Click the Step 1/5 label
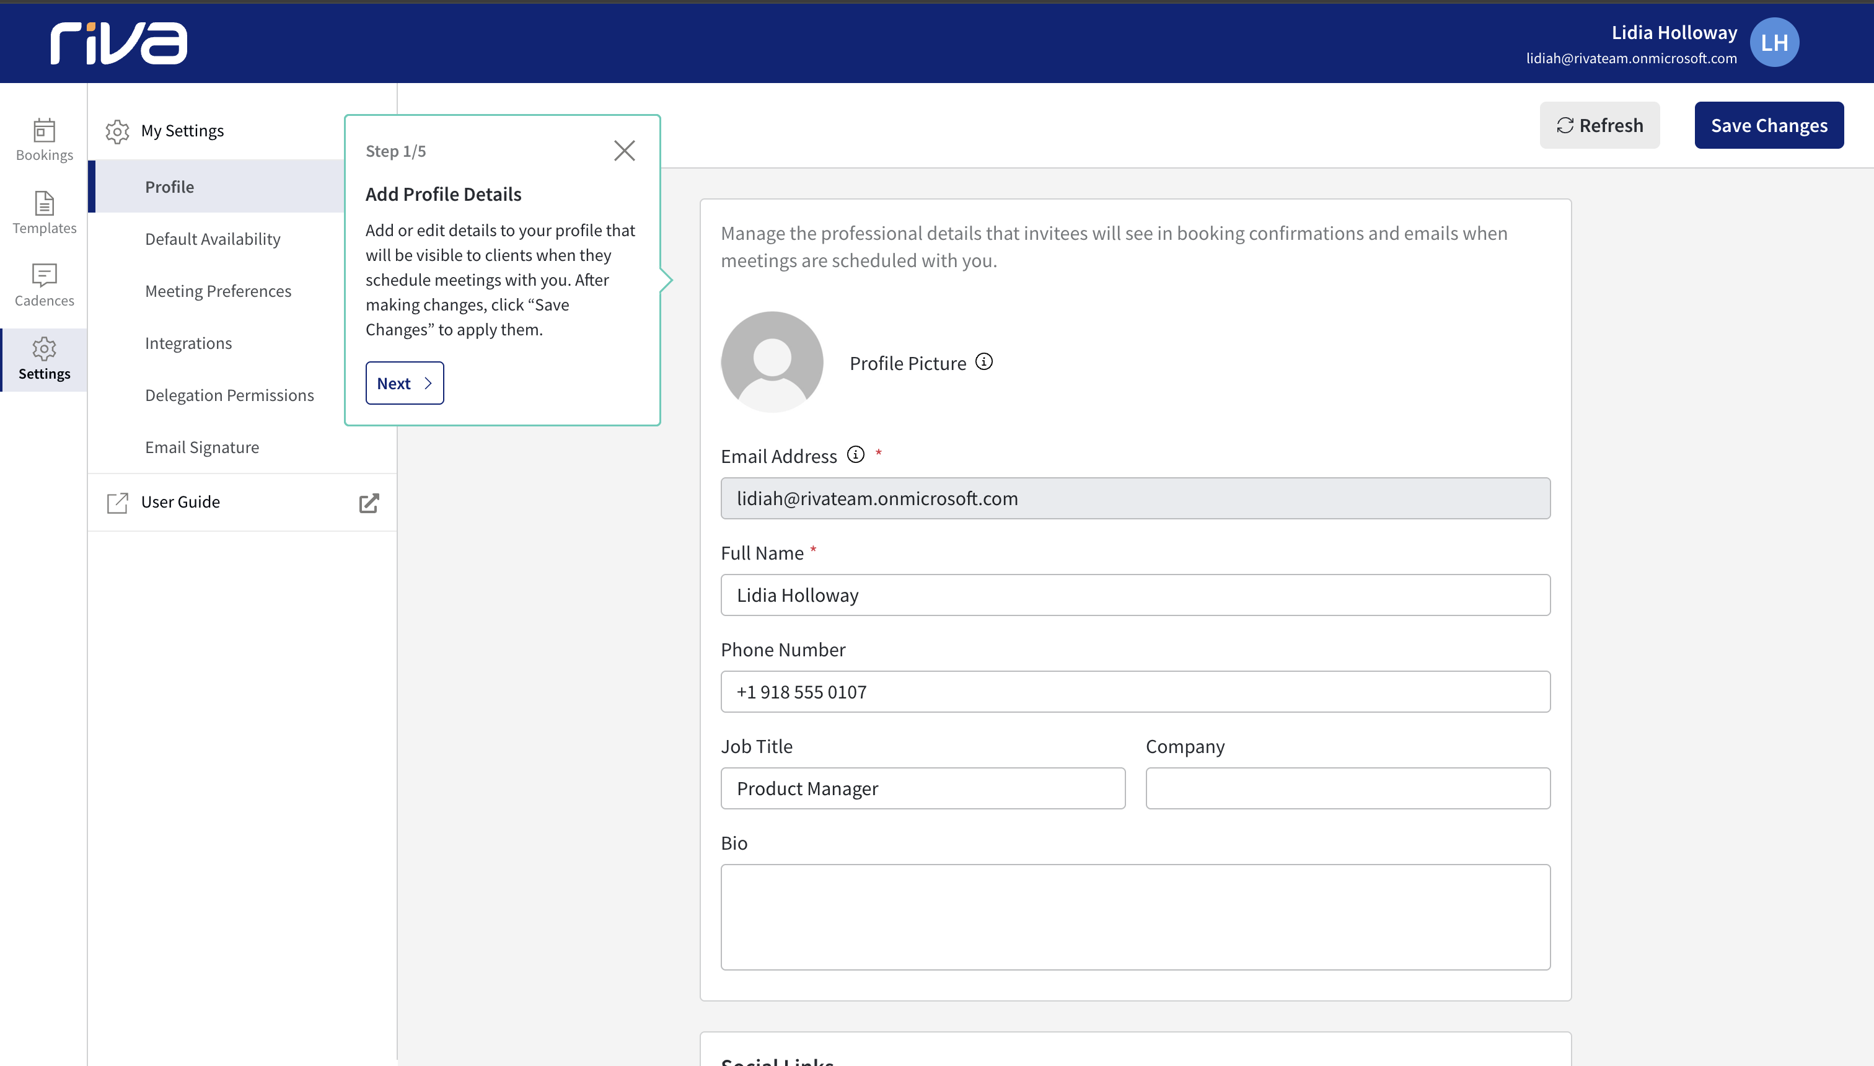The width and height of the screenshot is (1874, 1066). click(396, 151)
